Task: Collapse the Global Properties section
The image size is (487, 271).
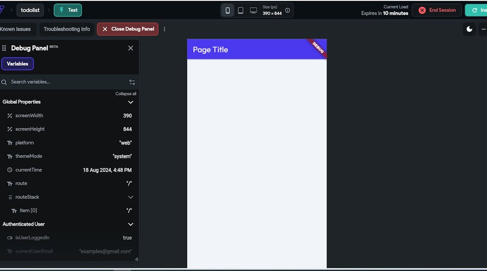Action: [131, 102]
